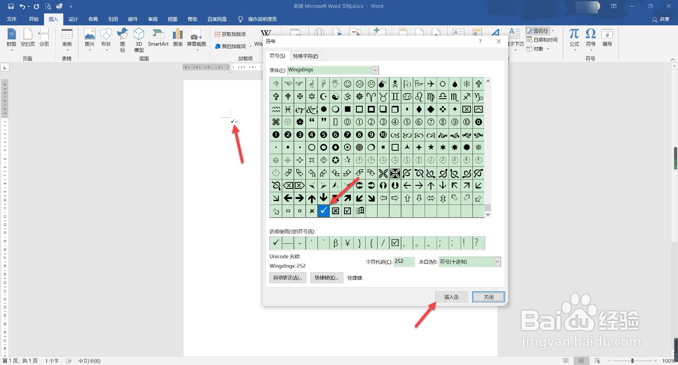
Task: Expand the Object (对象) dropdown arrow
Action: (548, 49)
